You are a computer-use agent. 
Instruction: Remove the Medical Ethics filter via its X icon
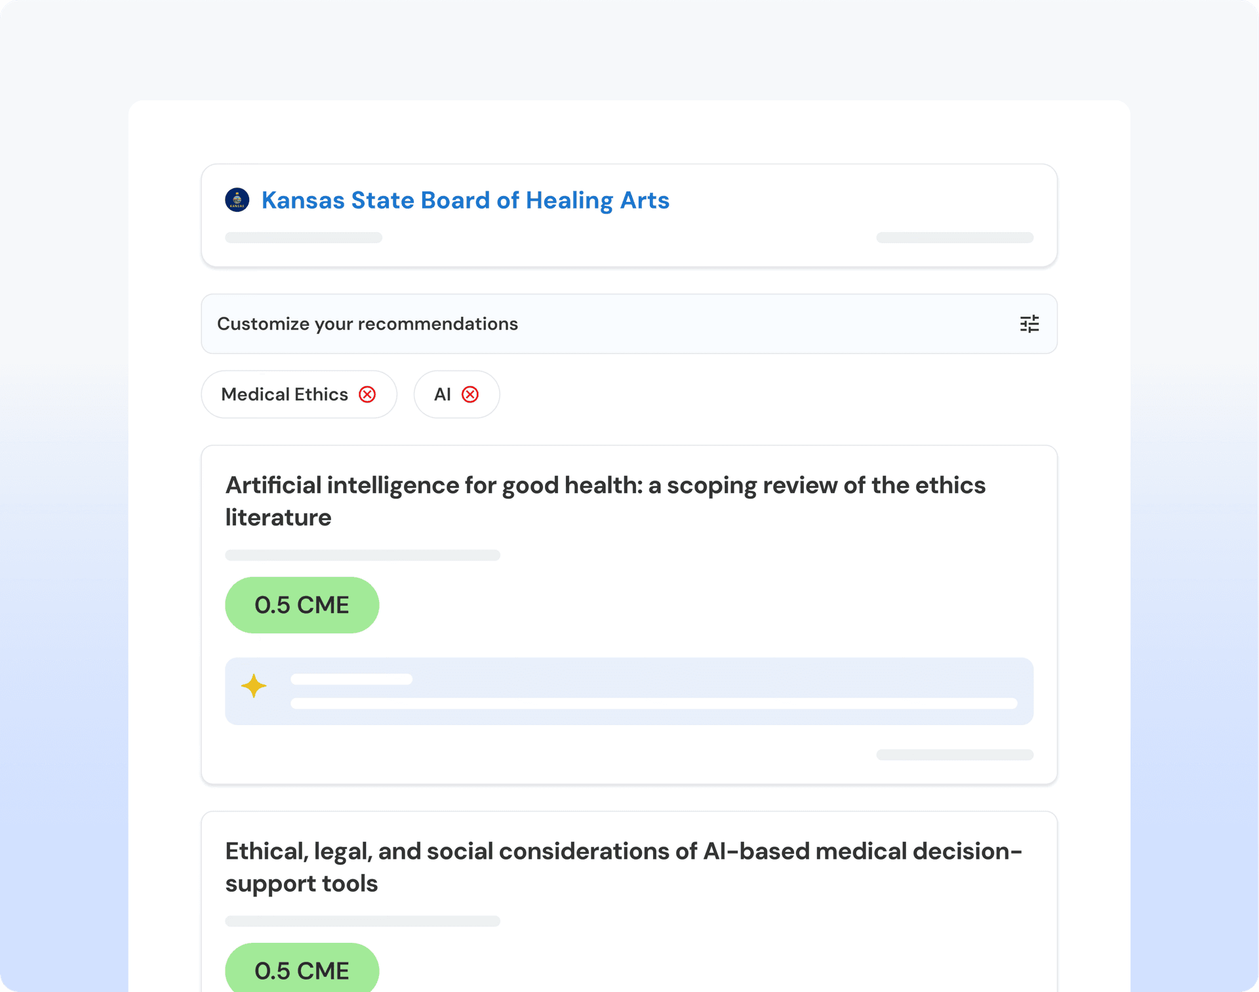pos(367,395)
